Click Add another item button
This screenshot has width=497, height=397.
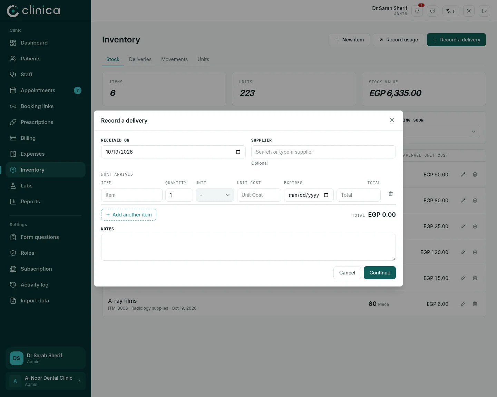coord(129,215)
